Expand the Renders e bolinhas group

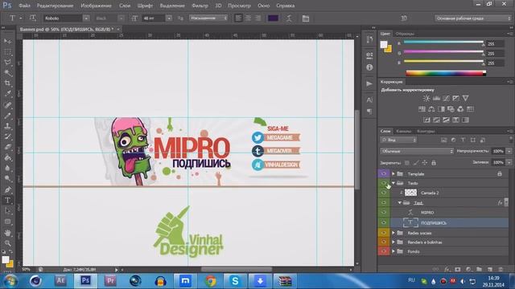pos(393,242)
